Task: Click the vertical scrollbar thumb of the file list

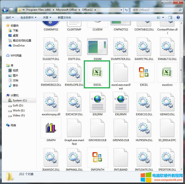Action: click(x=181, y=70)
